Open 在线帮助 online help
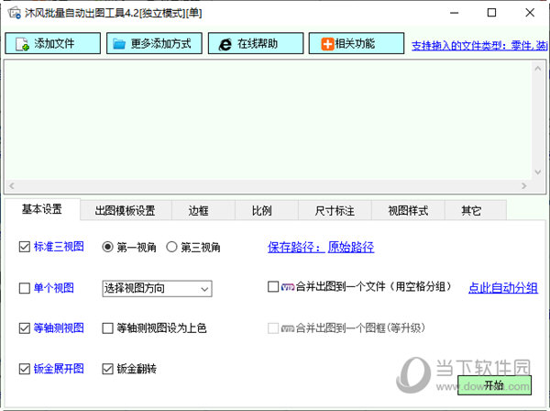The height and width of the screenshot is (411, 550). [255, 44]
